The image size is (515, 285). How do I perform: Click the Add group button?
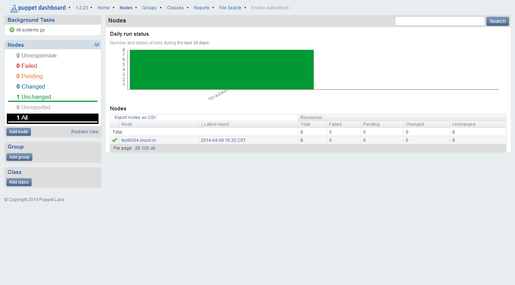pos(19,157)
